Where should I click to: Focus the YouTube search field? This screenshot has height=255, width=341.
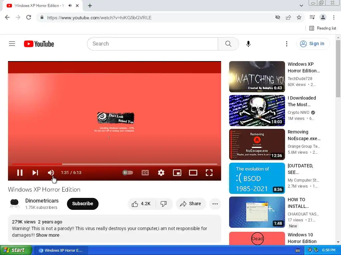[153, 44]
